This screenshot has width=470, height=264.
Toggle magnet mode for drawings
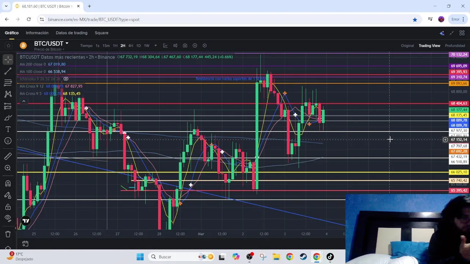pos(8,184)
